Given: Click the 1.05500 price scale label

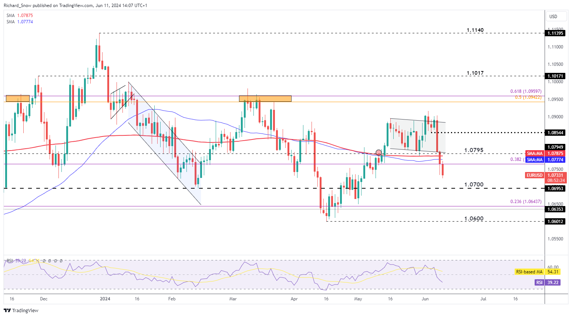Looking at the screenshot, I should [555, 239].
